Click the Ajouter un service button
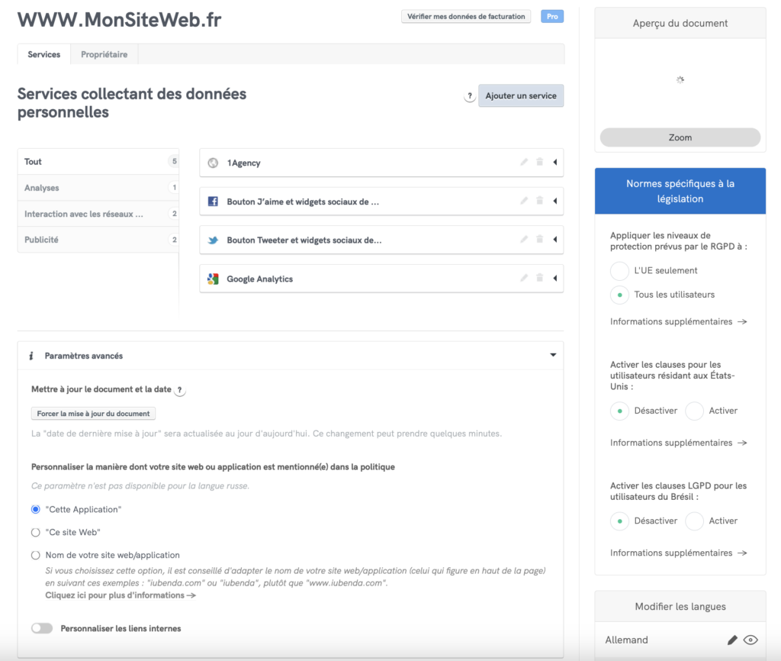The width and height of the screenshot is (781, 661). (x=521, y=96)
